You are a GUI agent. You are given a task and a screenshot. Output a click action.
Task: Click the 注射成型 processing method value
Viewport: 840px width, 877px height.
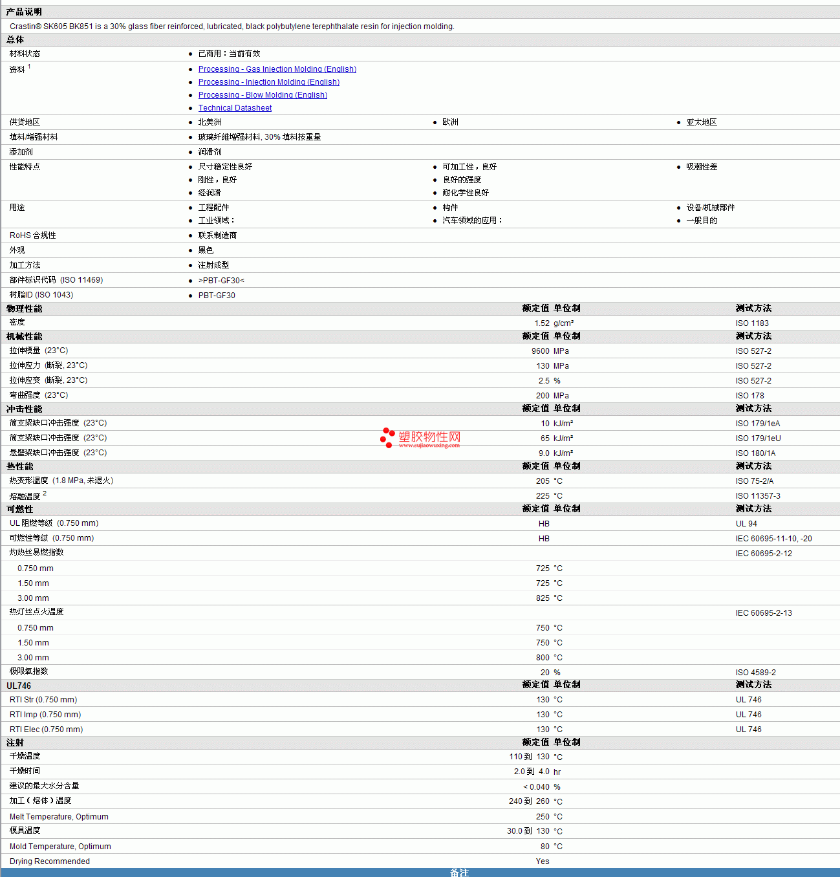click(x=213, y=265)
